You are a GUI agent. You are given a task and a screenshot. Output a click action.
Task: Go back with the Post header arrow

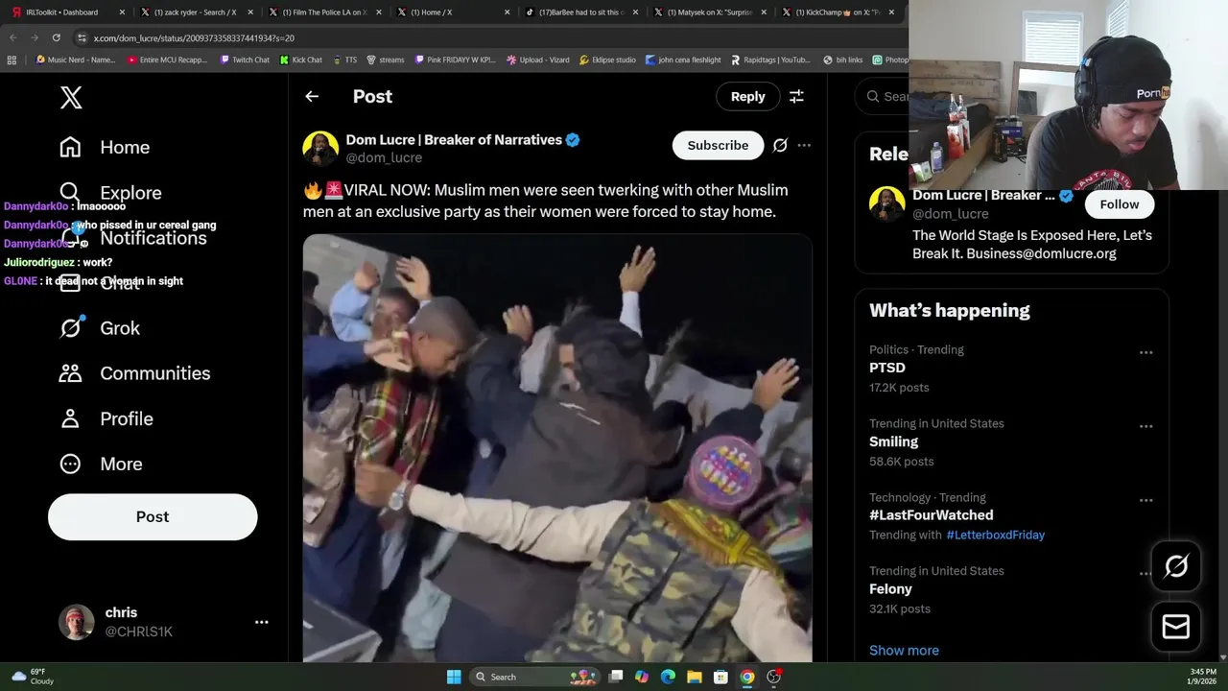point(312,96)
